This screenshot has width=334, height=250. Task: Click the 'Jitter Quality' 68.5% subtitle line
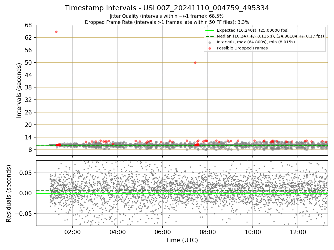coord(167,16)
